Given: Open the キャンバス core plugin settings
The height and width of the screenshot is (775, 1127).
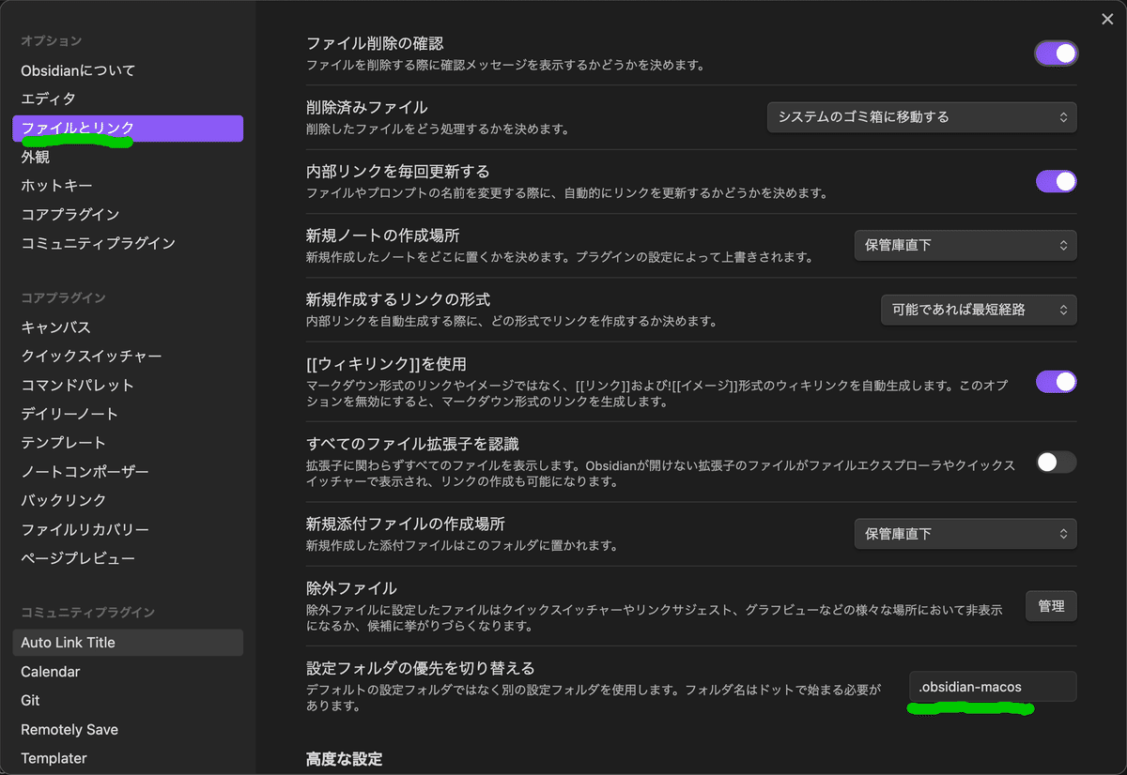Looking at the screenshot, I should pos(52,326).
